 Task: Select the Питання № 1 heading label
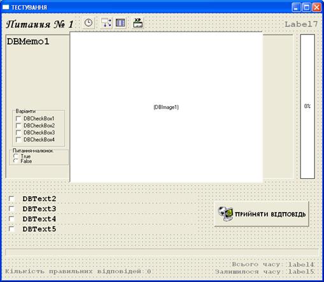tap(39, 24)
